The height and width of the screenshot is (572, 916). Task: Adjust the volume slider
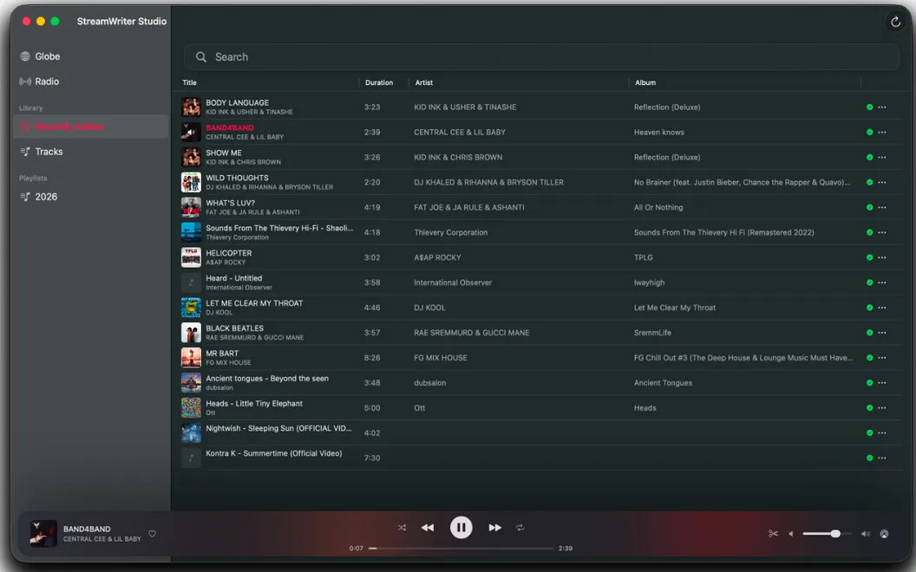(x=827, y=534)
